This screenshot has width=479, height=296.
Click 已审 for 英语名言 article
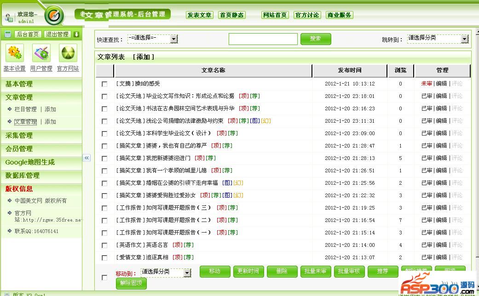[x=427, y=245]
